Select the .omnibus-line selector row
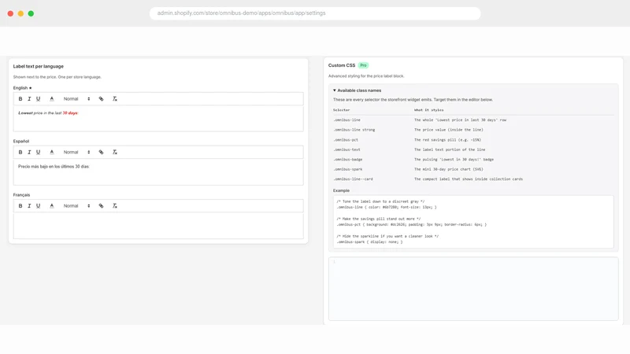Image resolution: width=630 pixels, height=354 pixels. tap(473, 120)
